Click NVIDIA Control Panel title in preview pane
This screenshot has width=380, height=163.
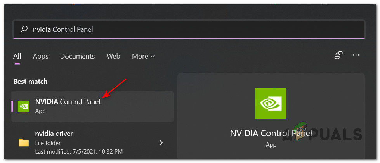(271, 133)
